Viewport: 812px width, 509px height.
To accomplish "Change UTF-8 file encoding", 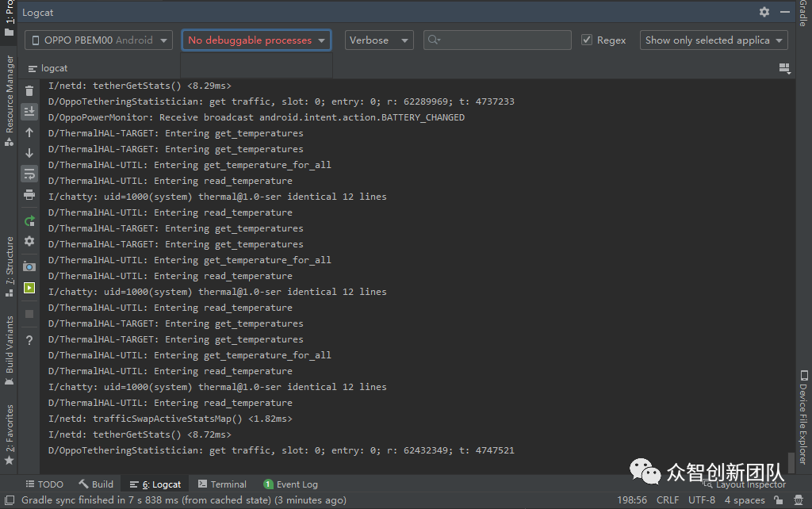I will pos(702,500).
